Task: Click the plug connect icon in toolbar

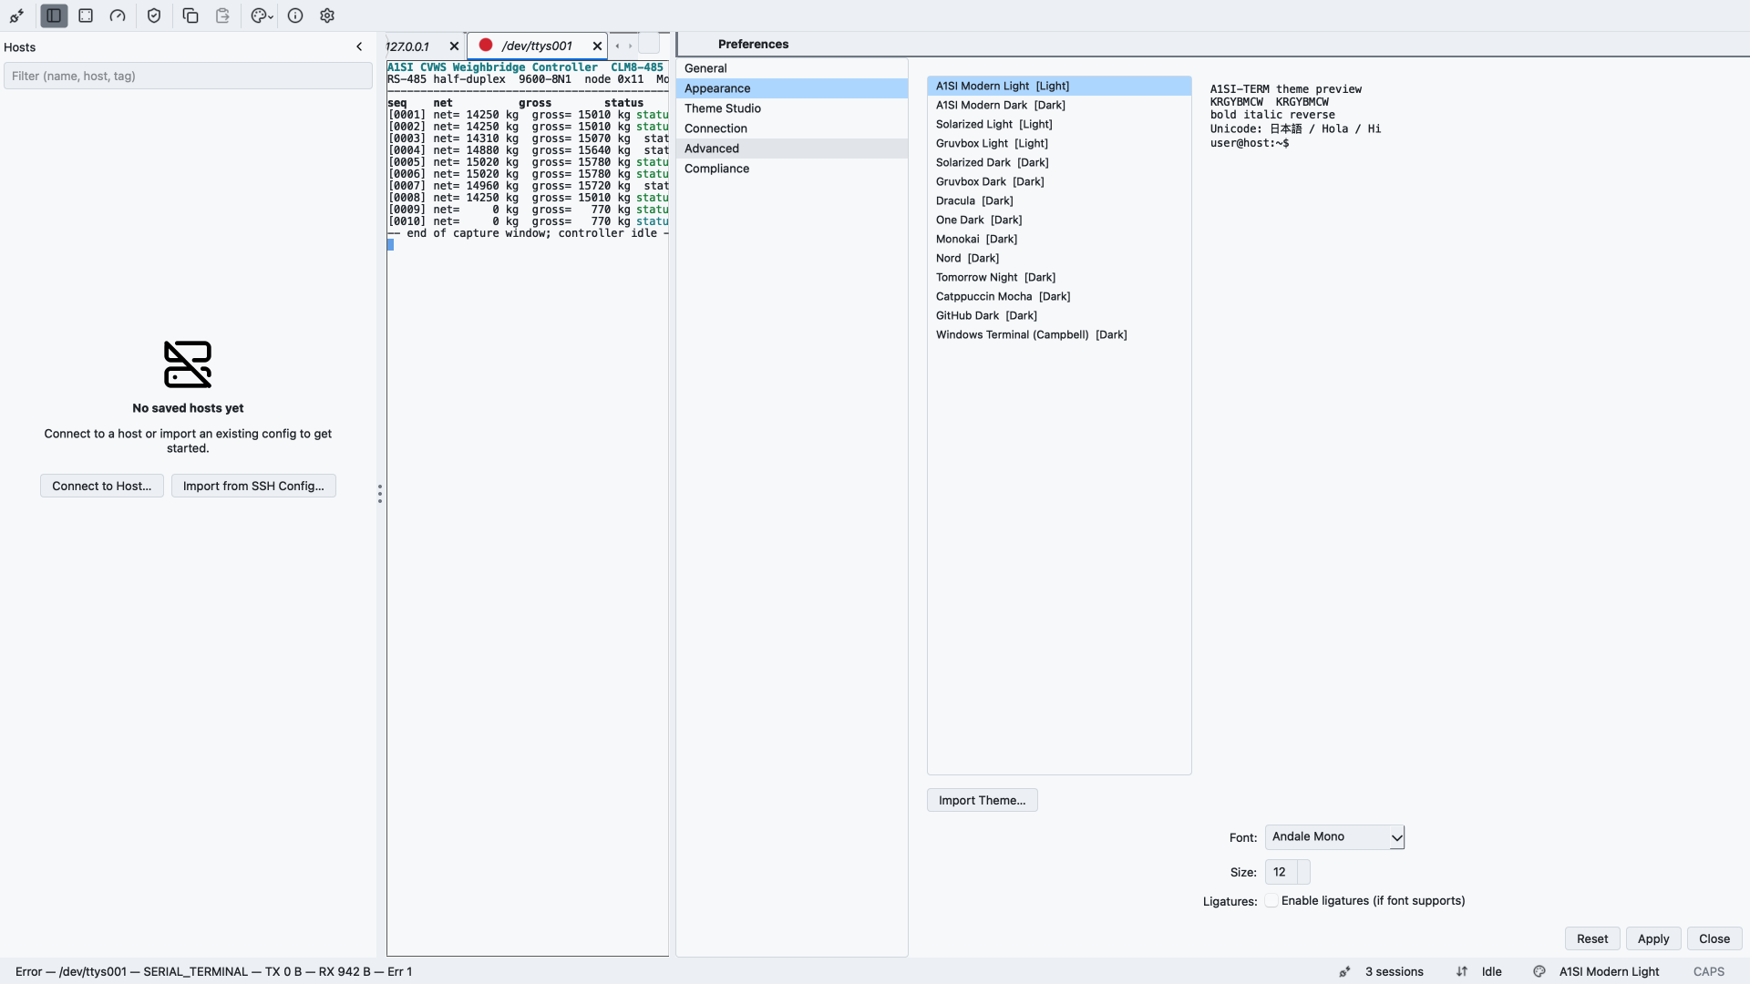Action: coord(17,15)
